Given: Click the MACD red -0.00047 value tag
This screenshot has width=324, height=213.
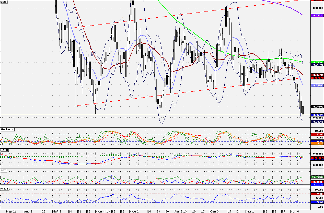Looking at the screenshot, I should pyautogui.click(x=317, y=158).
